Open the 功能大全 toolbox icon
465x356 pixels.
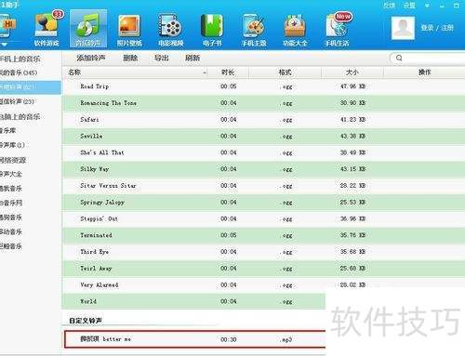295,30
